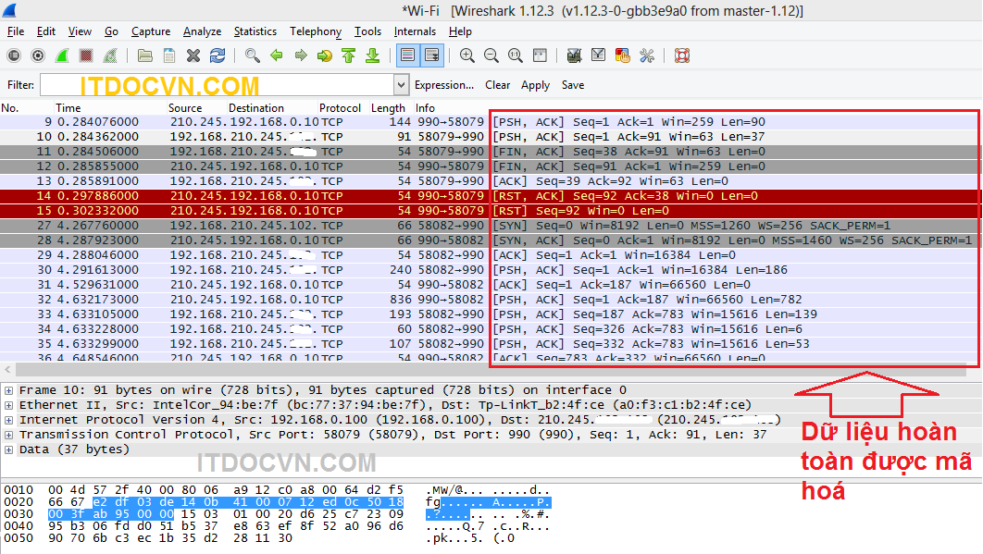Expand the Ethernet II tree node
Viewport: 983px width, 554px height.
9,405
